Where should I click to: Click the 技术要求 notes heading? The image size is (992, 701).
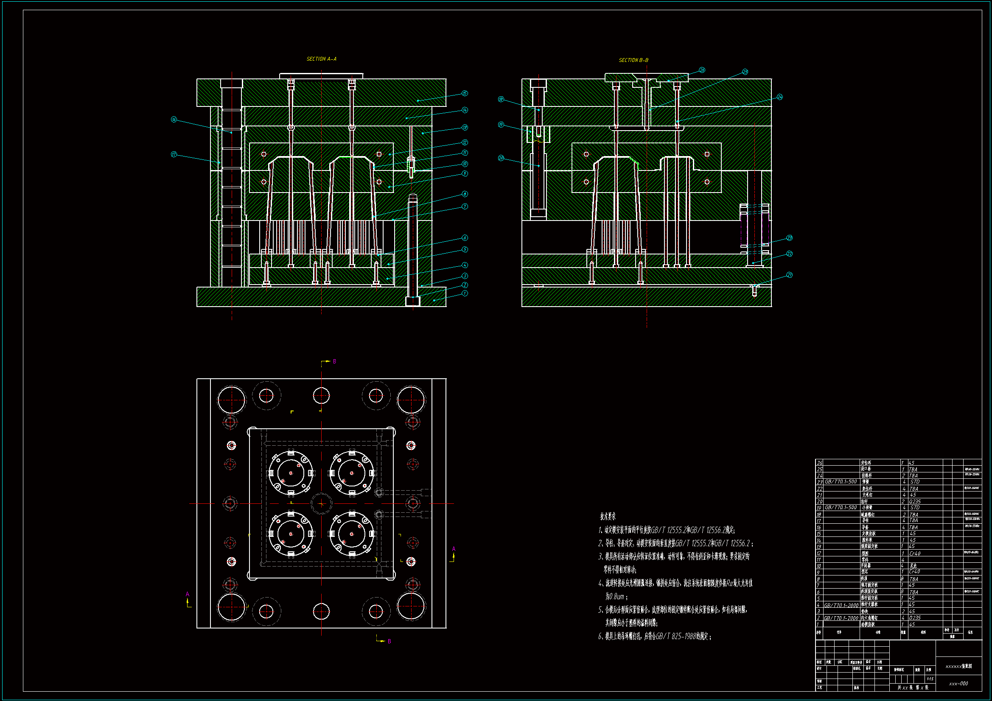tap(608, 517)
